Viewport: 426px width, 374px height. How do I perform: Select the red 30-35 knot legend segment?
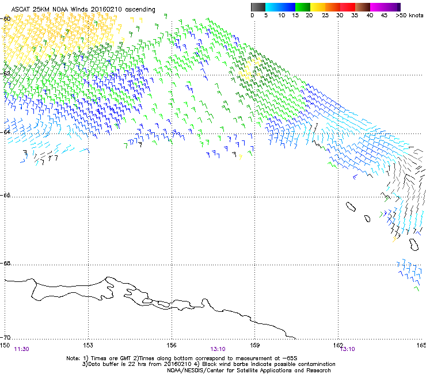tap(348, 7)
